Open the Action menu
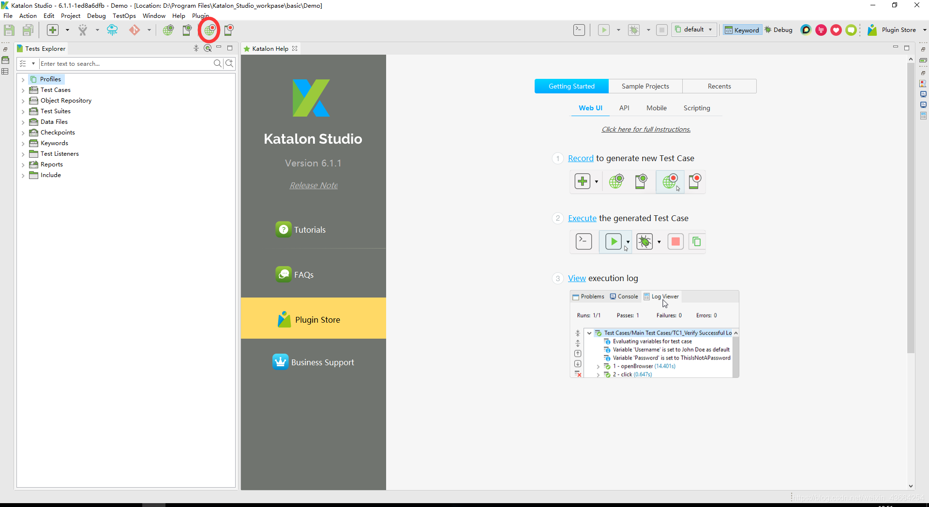This screenshot has width=929, height=507. [x=28, y=15]
